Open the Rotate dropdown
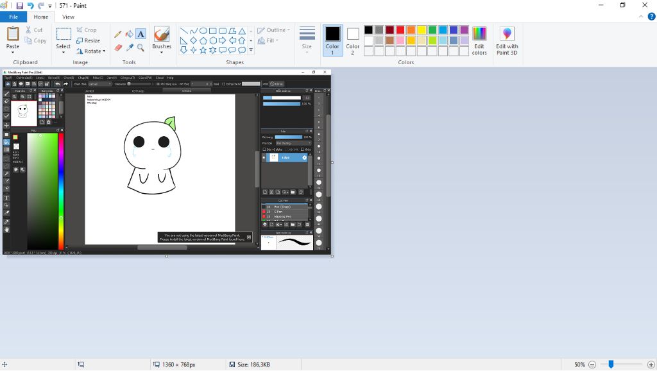The height and width of the screenshot is (371, 657). click(91, 51)
